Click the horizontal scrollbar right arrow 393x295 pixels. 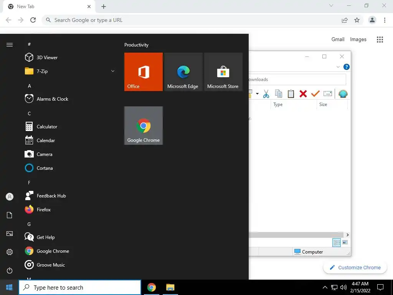347,235
